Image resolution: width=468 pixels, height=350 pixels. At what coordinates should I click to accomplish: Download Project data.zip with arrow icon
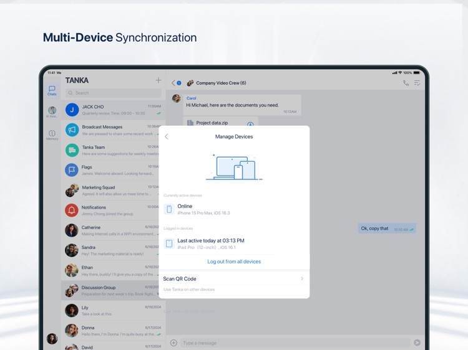click(250, 123)
